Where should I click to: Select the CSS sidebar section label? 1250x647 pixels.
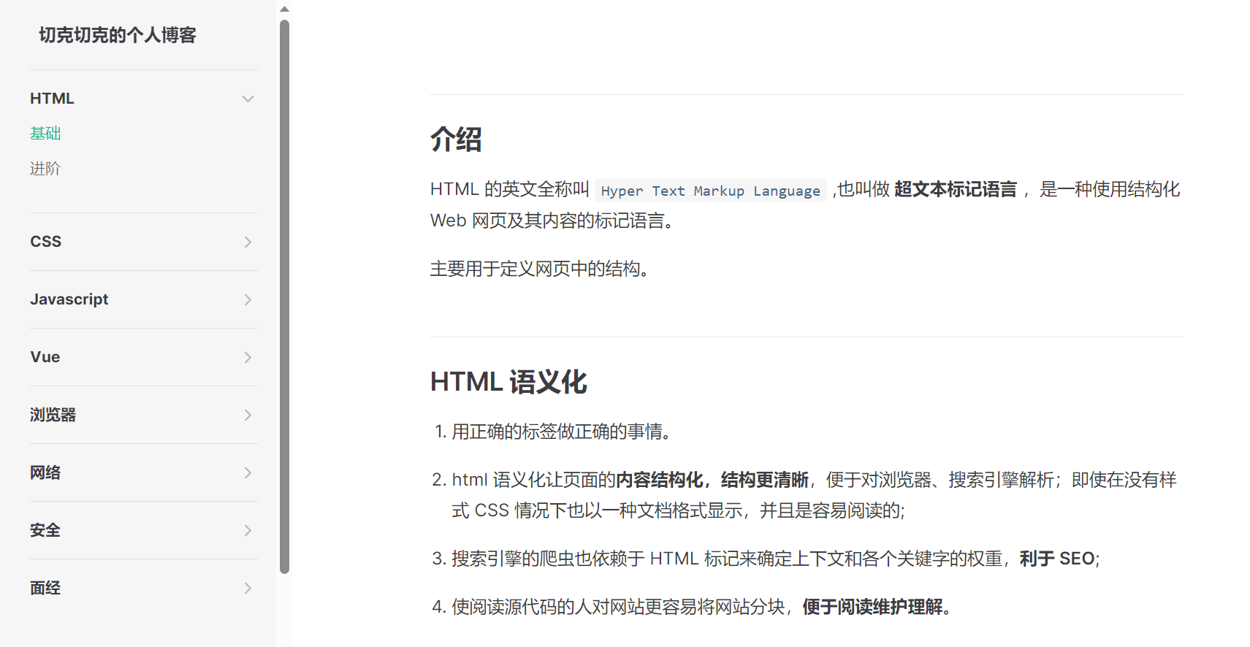pyautogui.click(x=45, y=242)
